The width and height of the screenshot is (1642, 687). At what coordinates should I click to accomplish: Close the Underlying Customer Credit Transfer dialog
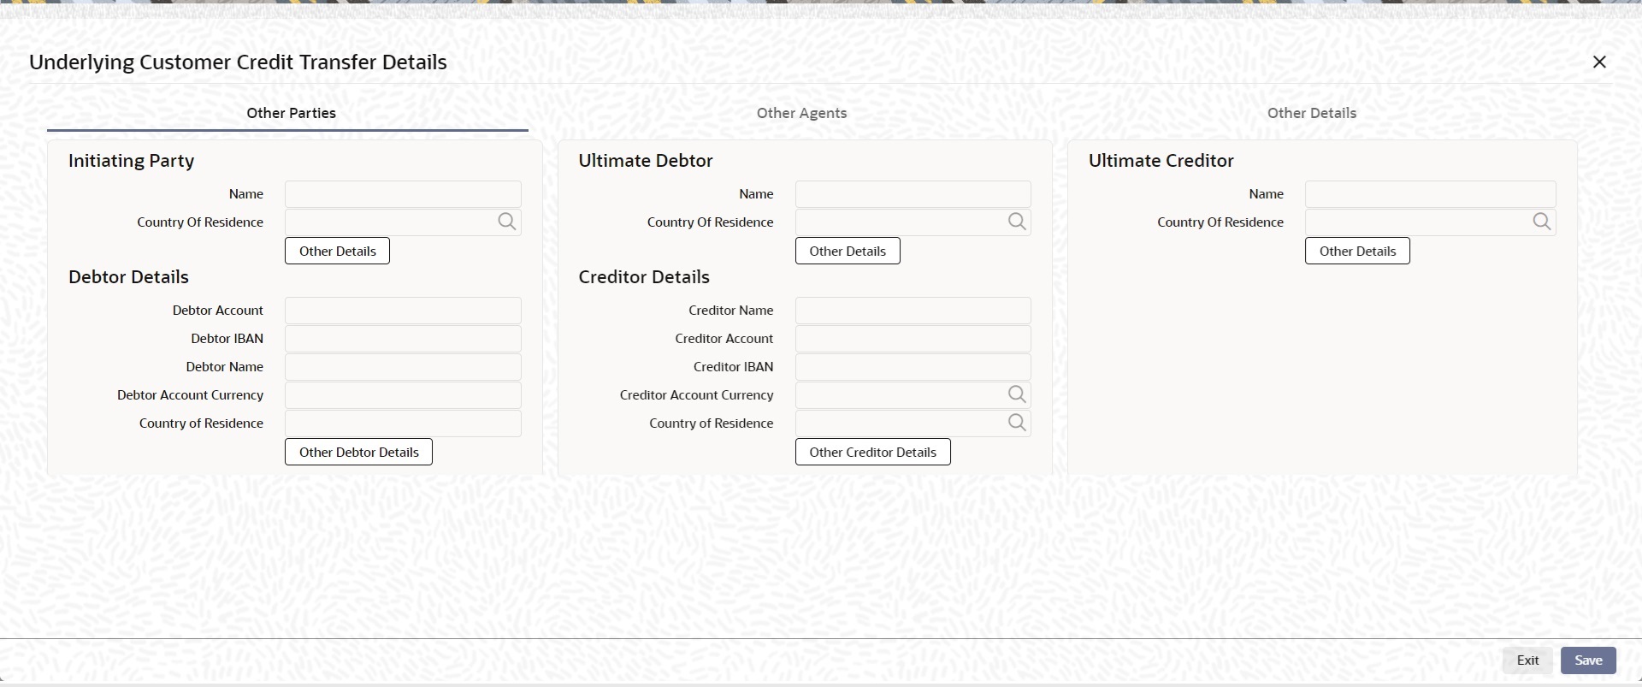(x=1599, y=62)
